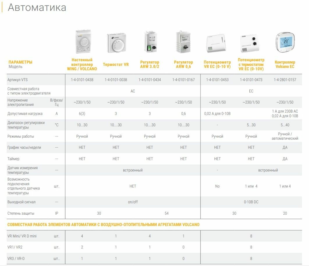Click the 'Выходной сигнал' row label
Viewport: 309px width, 266px height.
pos(22,202)
